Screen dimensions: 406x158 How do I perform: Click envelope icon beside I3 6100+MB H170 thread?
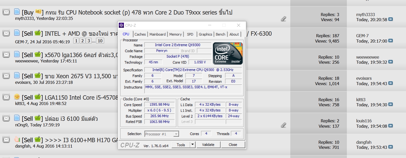pyautogui.click(x=6, y=140)
